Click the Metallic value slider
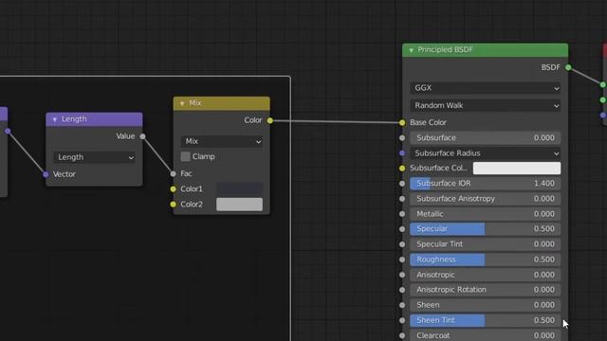Image resolution: width=607 pixels, height=341 pixels. [485, 214]
